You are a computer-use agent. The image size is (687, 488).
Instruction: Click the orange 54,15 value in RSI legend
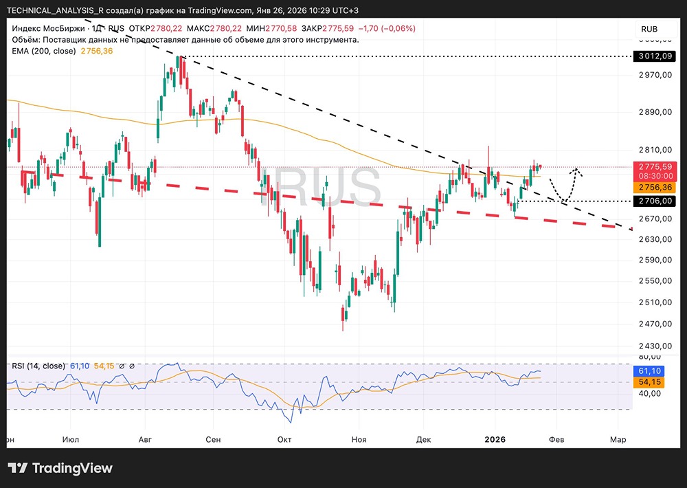[x=104, y=366]
